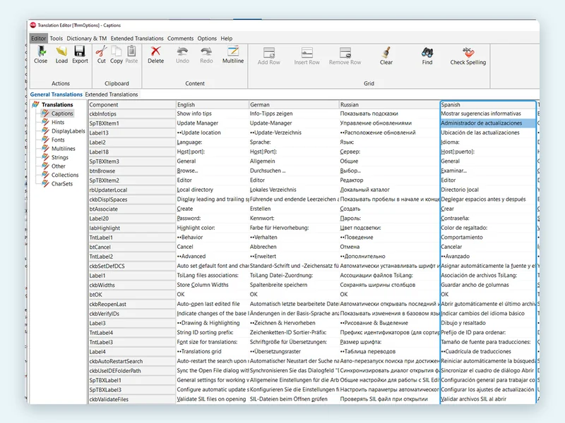Select Fonts in the translations tree
Viewport: 565px width, 423px height.
(x=58, y=140)
